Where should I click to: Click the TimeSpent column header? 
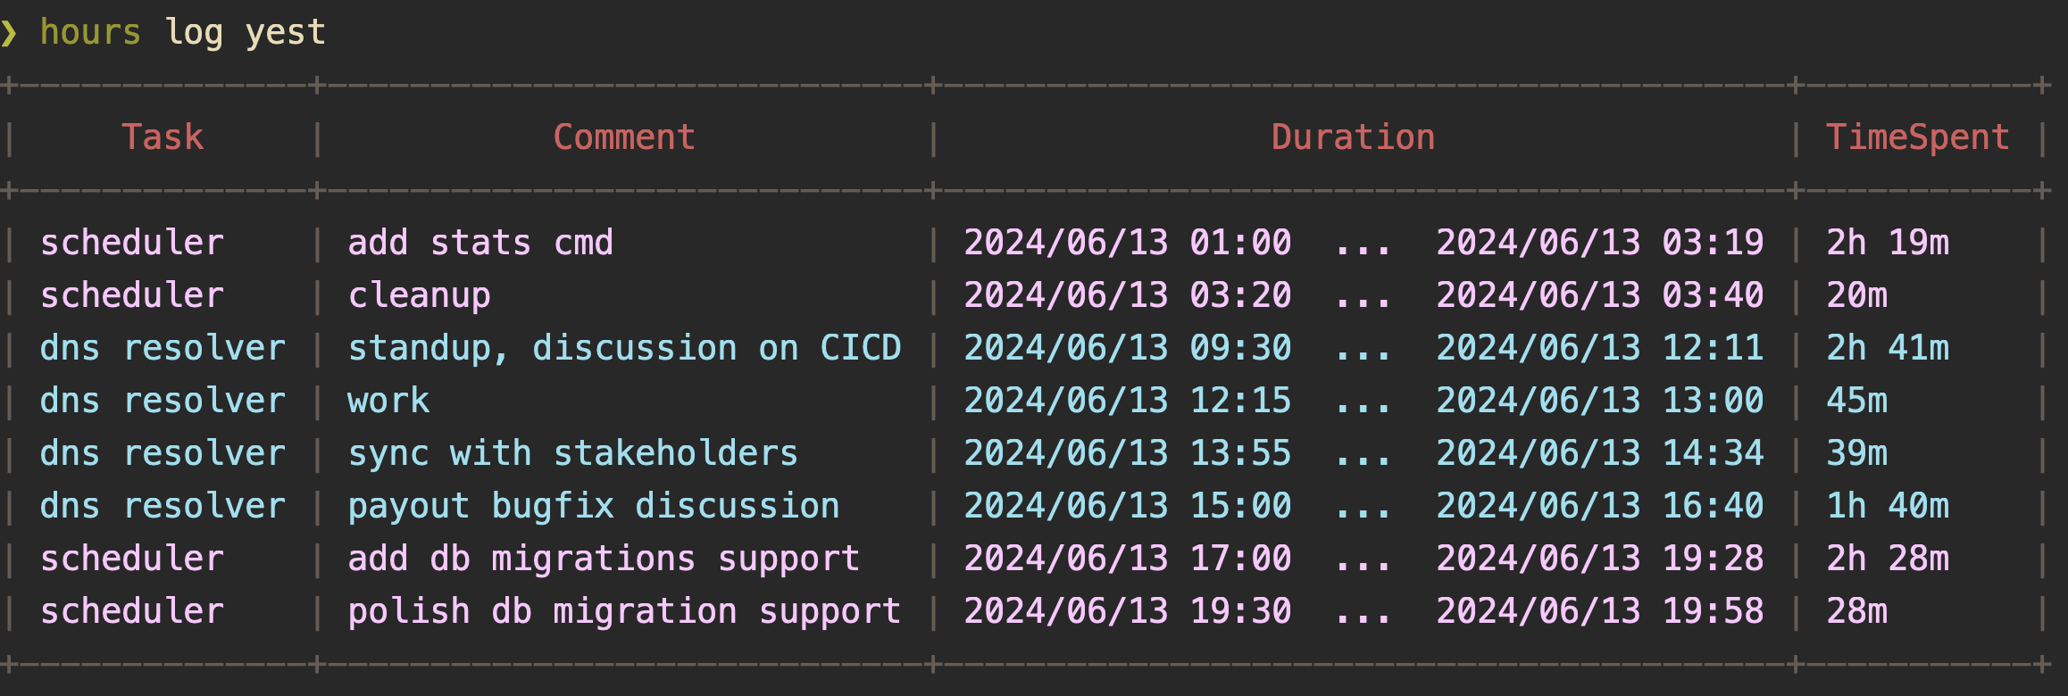(1917, 137)
